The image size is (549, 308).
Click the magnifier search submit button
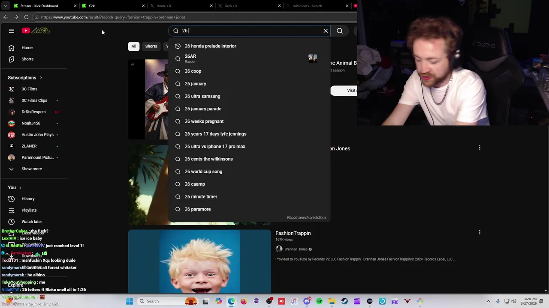340,31
